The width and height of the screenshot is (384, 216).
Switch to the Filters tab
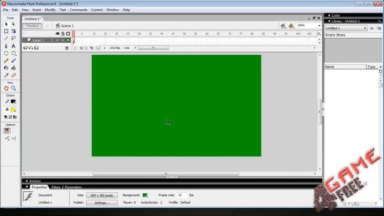56,187
